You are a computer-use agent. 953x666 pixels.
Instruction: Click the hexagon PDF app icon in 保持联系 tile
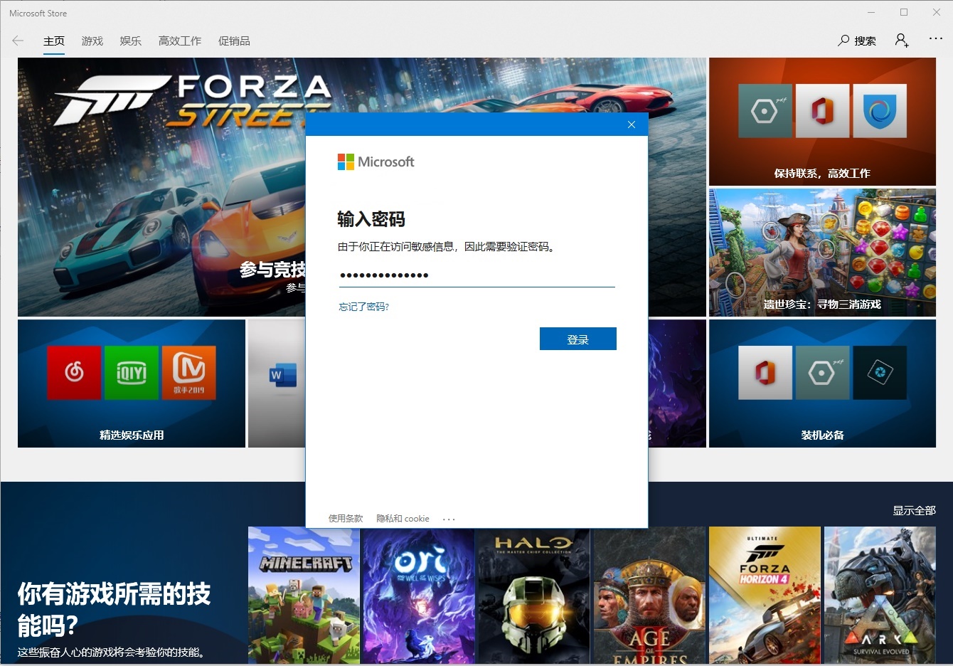(x=765, y=111)
